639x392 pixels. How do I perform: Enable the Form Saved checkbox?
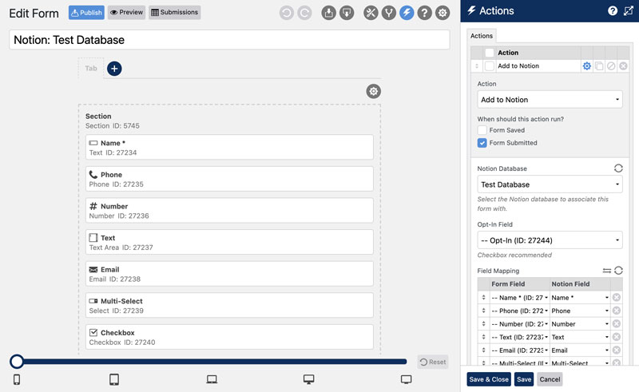coord(482,130)
